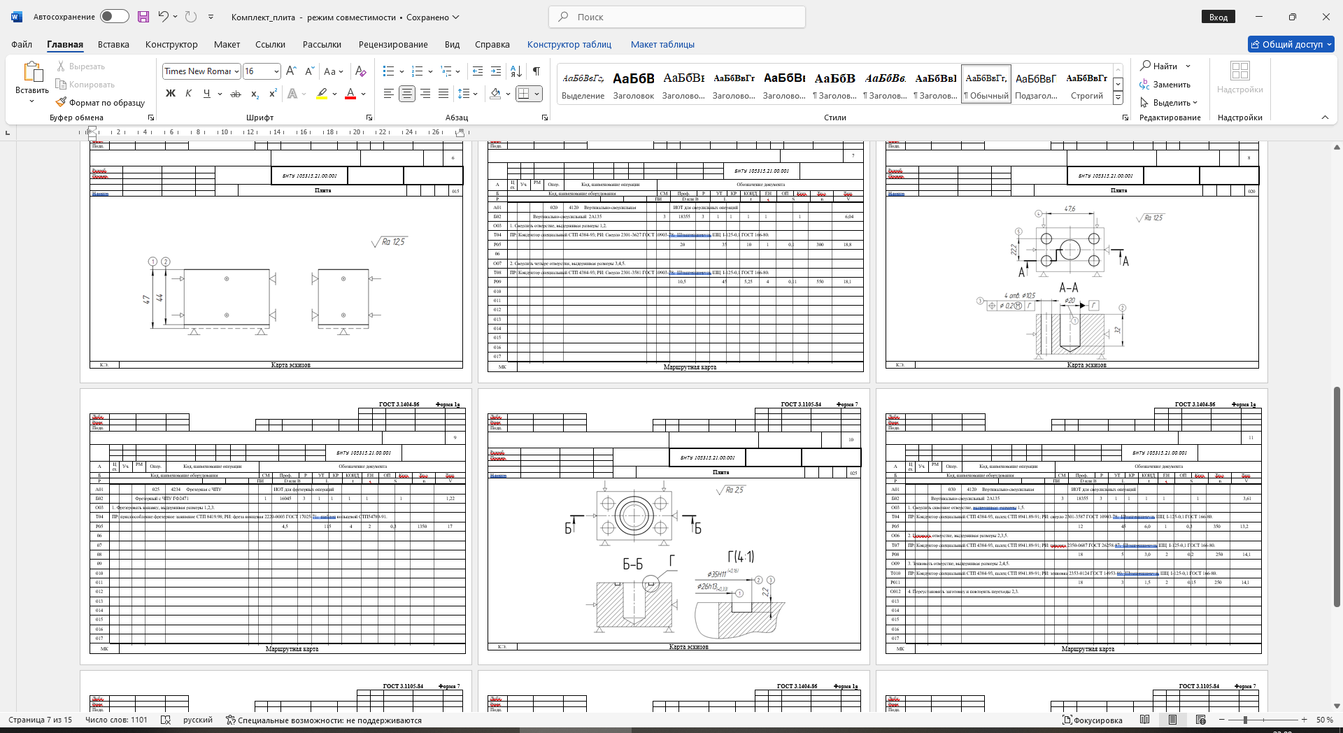Viewport: 1343px width, 733px height.
Task: Click the Format Painter brush icon
Action: tap(62, 102)
